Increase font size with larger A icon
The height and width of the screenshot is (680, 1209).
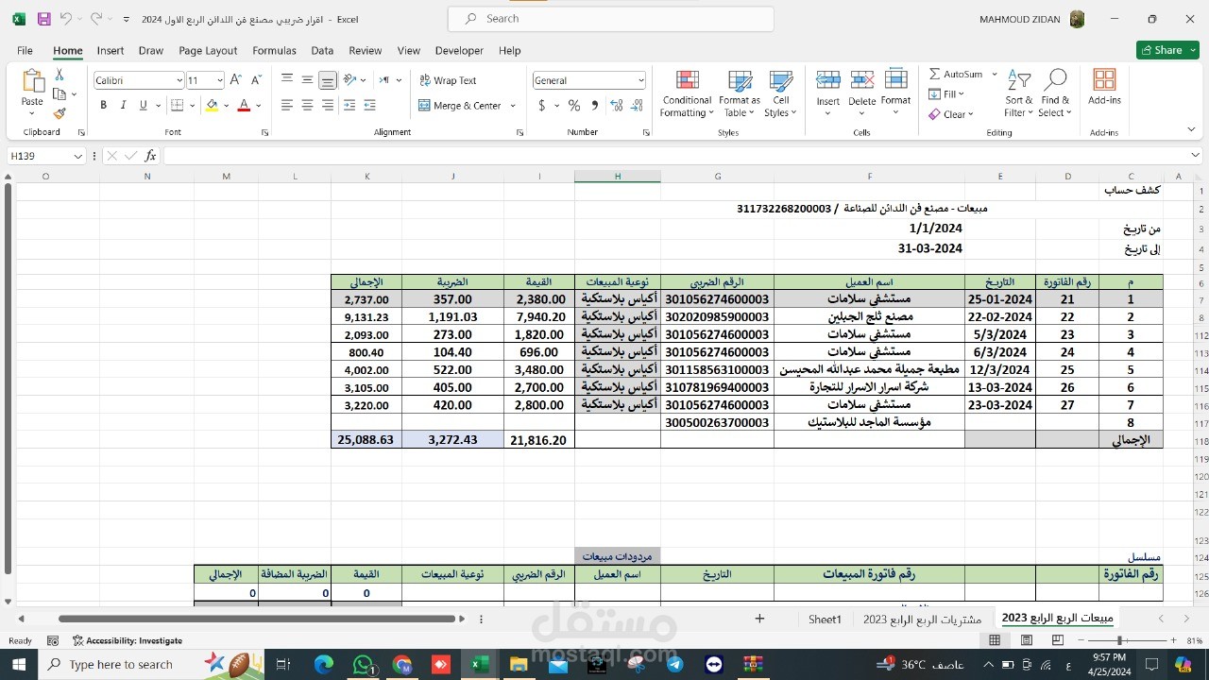(236, 80)
